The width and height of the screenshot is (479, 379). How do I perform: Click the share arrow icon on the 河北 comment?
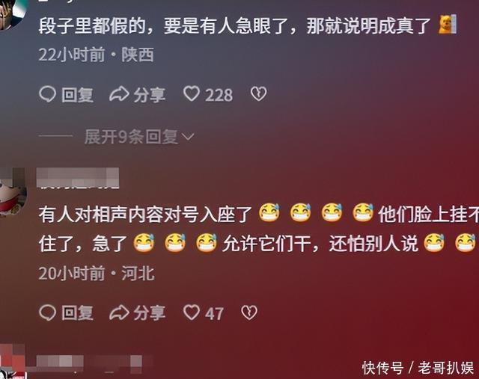point(119,312)
